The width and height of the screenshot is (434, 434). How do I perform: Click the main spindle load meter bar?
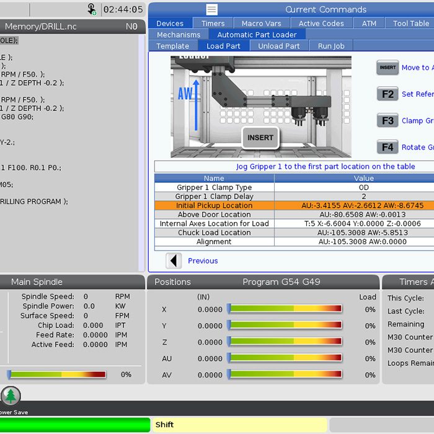click(x=57, y=374)
